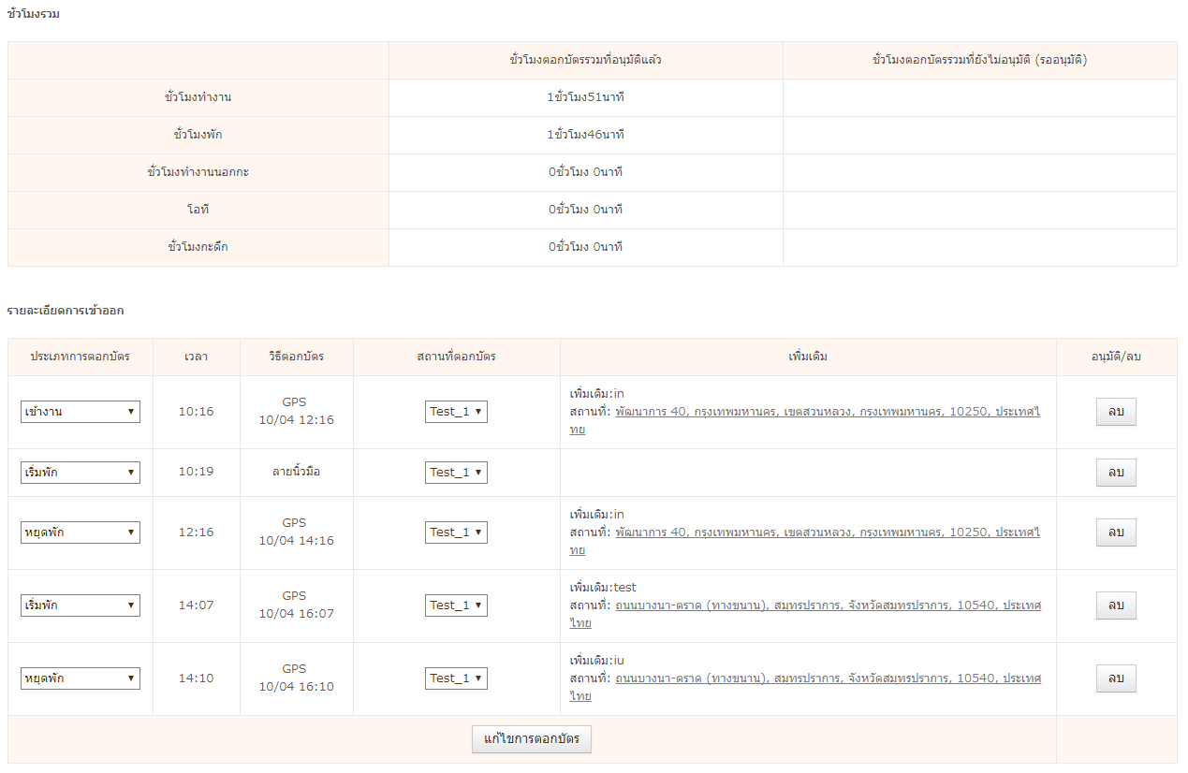The height and width of the screenshot is (773, 1188).
Task: Expand the เริ่มพัก dropdown in 14:07 row
Action: point(81,605)
